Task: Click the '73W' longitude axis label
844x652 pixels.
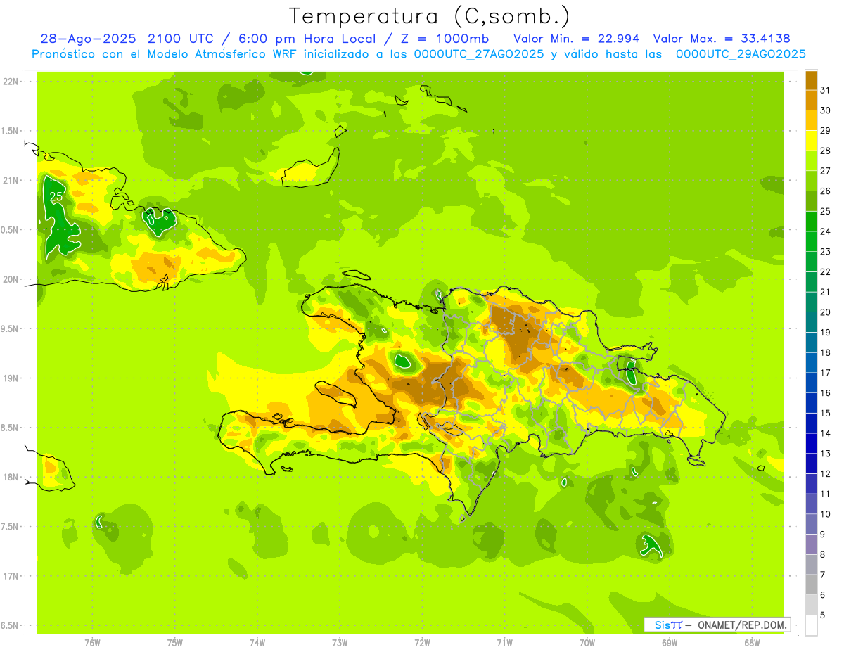Action: 340,642
